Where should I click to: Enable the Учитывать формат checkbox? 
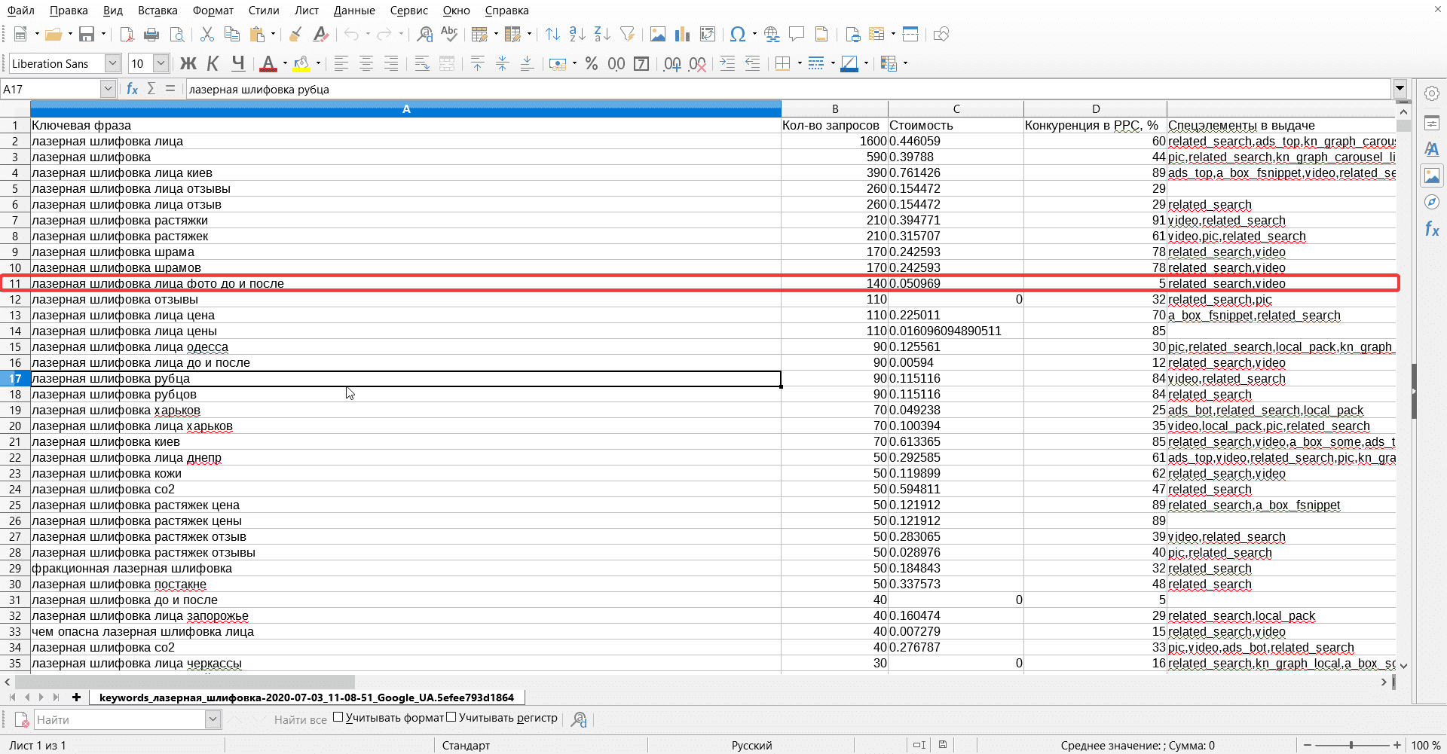coord(338,718)
